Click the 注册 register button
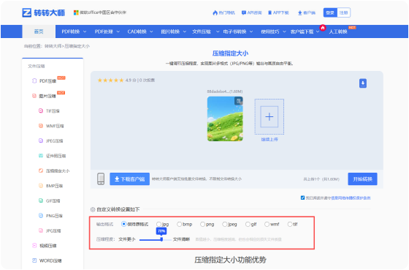 (343, 12)
